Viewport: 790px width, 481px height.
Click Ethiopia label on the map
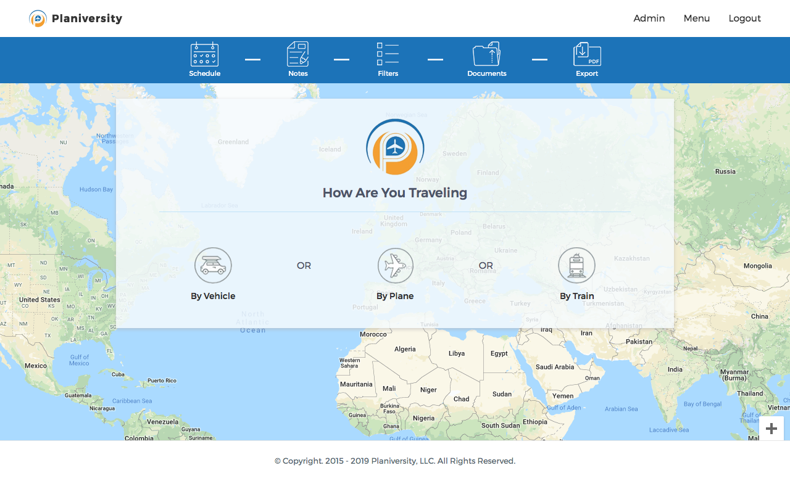coord(535,422)
